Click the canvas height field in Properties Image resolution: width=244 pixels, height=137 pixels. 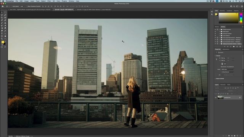tap(223, 61)
